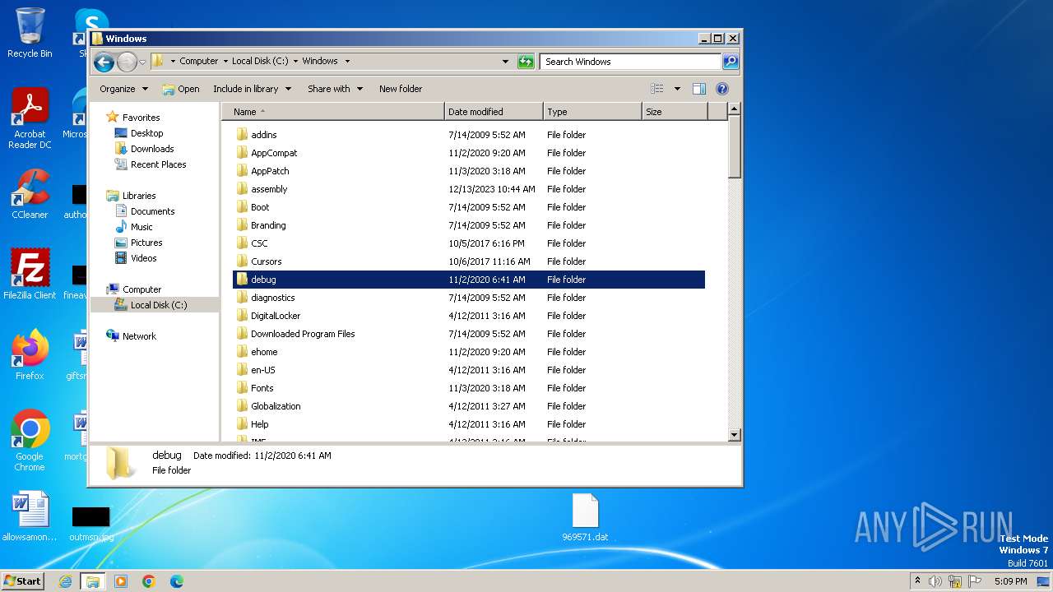Select the Cursors folder name
The width and height of the screenshot is (1053, 592).
[267, 261]
